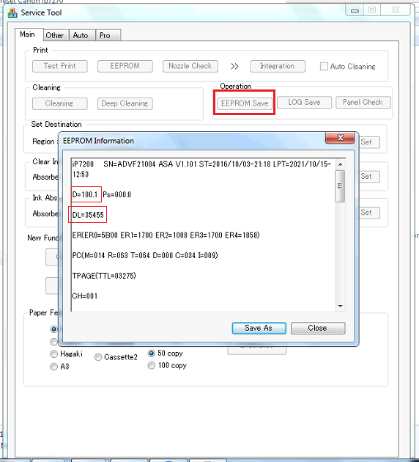Open the Auto tab
Image resolution: width=419 pixels, height=462 pixels.
(x=81, y=35)
